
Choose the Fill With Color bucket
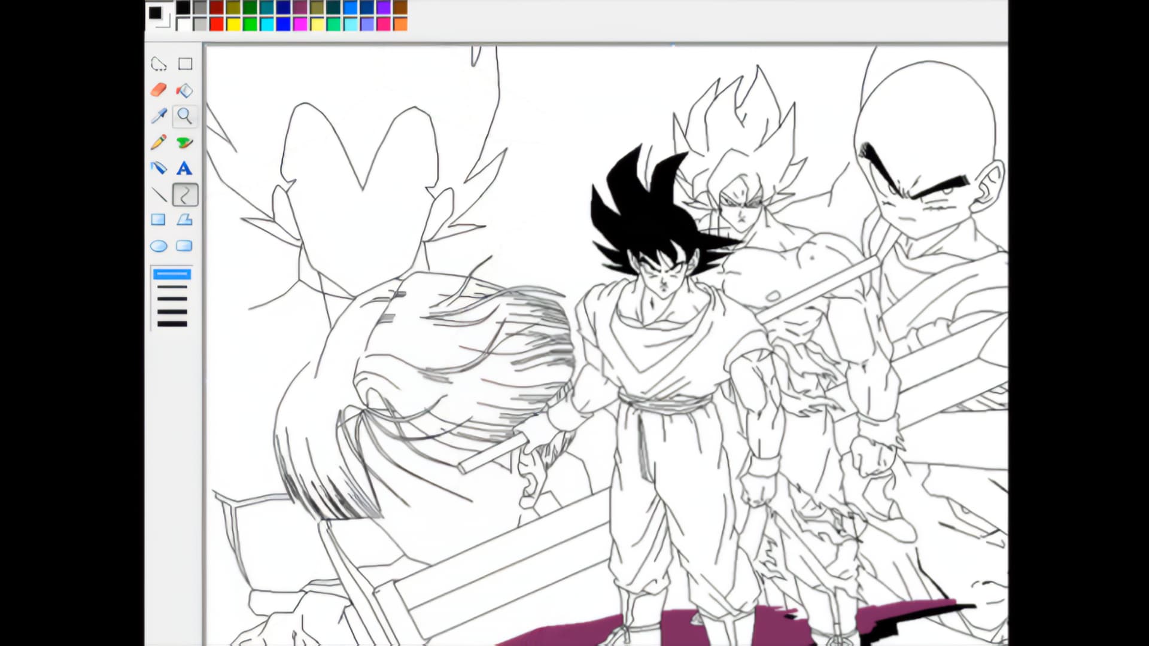pyautogui.click(x=185, y=90)
